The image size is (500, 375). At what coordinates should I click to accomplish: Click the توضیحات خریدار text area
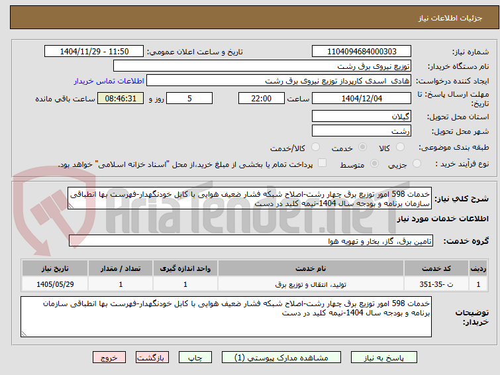[x=226, y=317]
